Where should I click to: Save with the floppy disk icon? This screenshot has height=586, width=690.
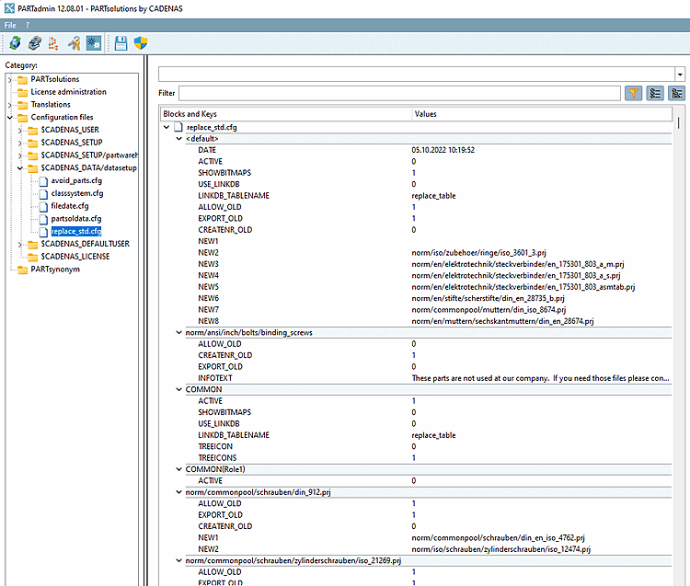tap(121, 42)
